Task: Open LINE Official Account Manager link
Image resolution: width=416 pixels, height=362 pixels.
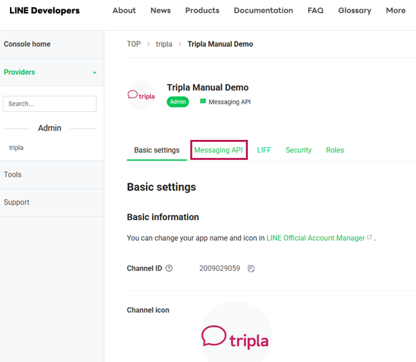Action: [316, 238]
